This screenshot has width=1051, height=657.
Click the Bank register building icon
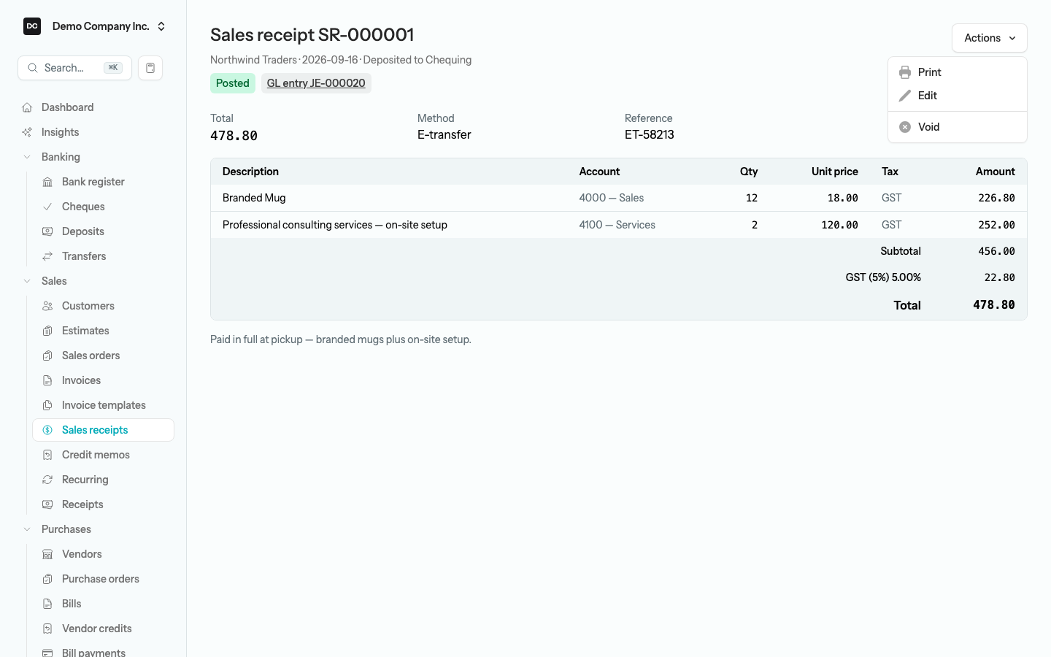point(47,182)
